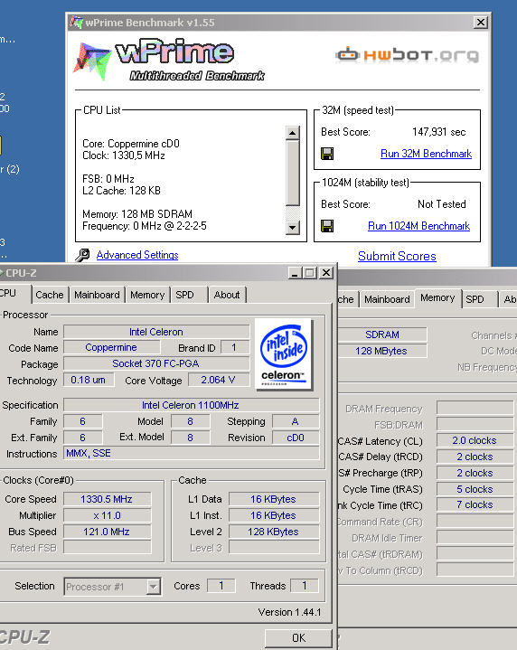The image size is (517, 650).
Task: Click the CPU List scroll down arrow
Action: [x=292, y=227]
